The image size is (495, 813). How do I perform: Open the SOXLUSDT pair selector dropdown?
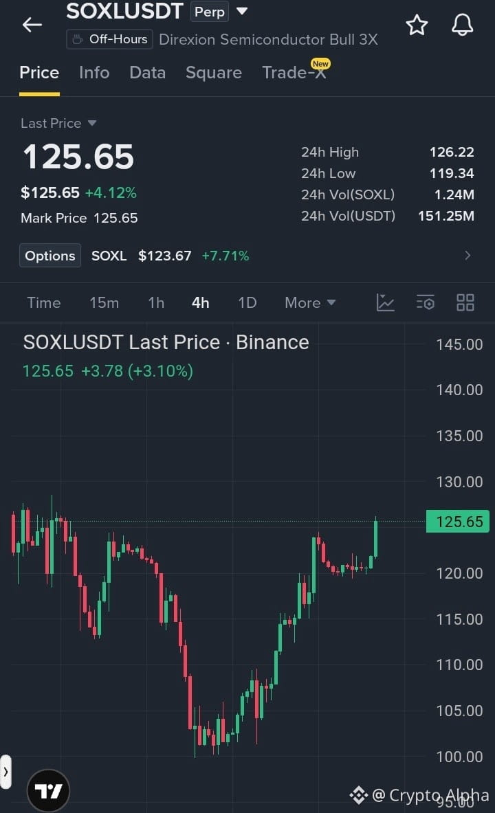click(x=242, y=11)
